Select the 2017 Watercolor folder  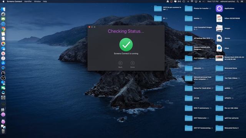pos(189,118)
